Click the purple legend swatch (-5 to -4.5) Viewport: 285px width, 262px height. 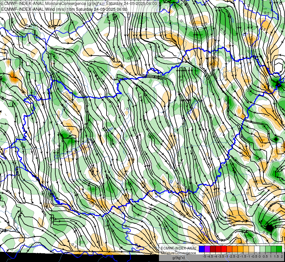[x=207, y=249]
